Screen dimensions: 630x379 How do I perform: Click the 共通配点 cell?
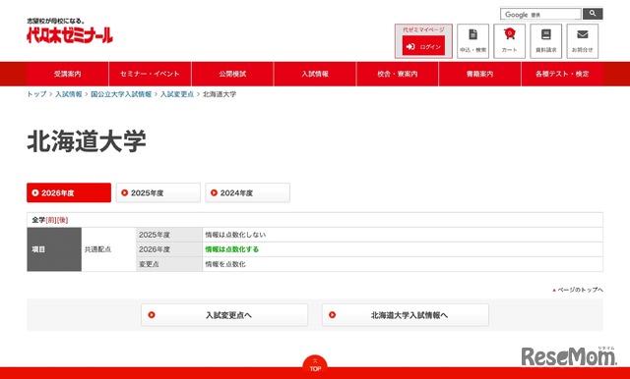[109, 249]
